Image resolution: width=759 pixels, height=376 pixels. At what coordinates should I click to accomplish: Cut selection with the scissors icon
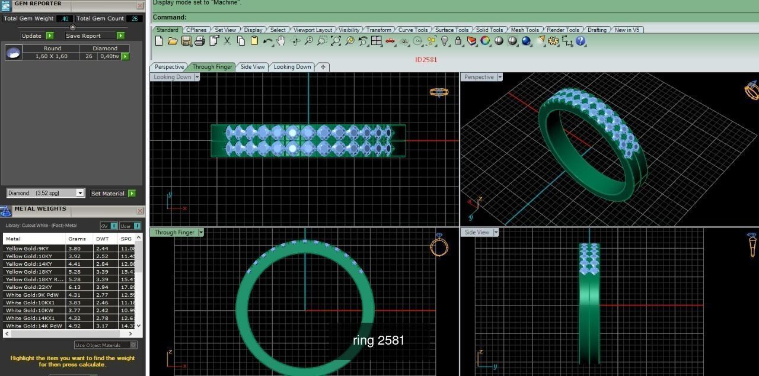[227, 41]
